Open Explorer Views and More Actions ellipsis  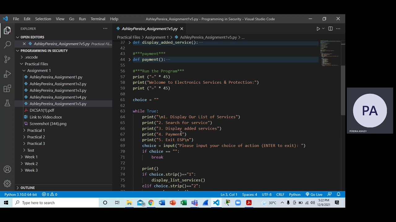click(x=105, y=28)
